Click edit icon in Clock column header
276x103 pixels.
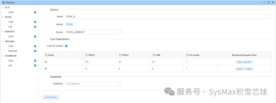coord(46,55)
